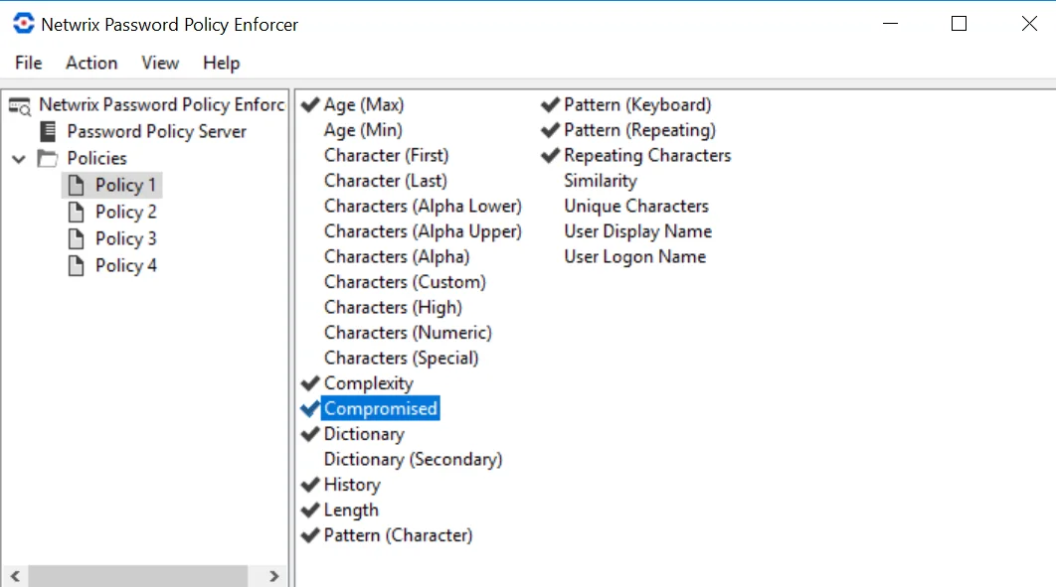Click the checkmark beside Pattern (Repeating)
The width and height of the screenshot is (1056, 587).
pos(550,130)
